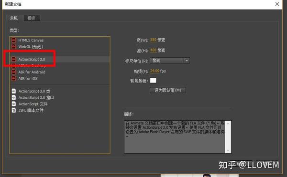Select the JSFL 脚本文件 icon
Viewport: 287px width, 177px height.
point(14,110)
